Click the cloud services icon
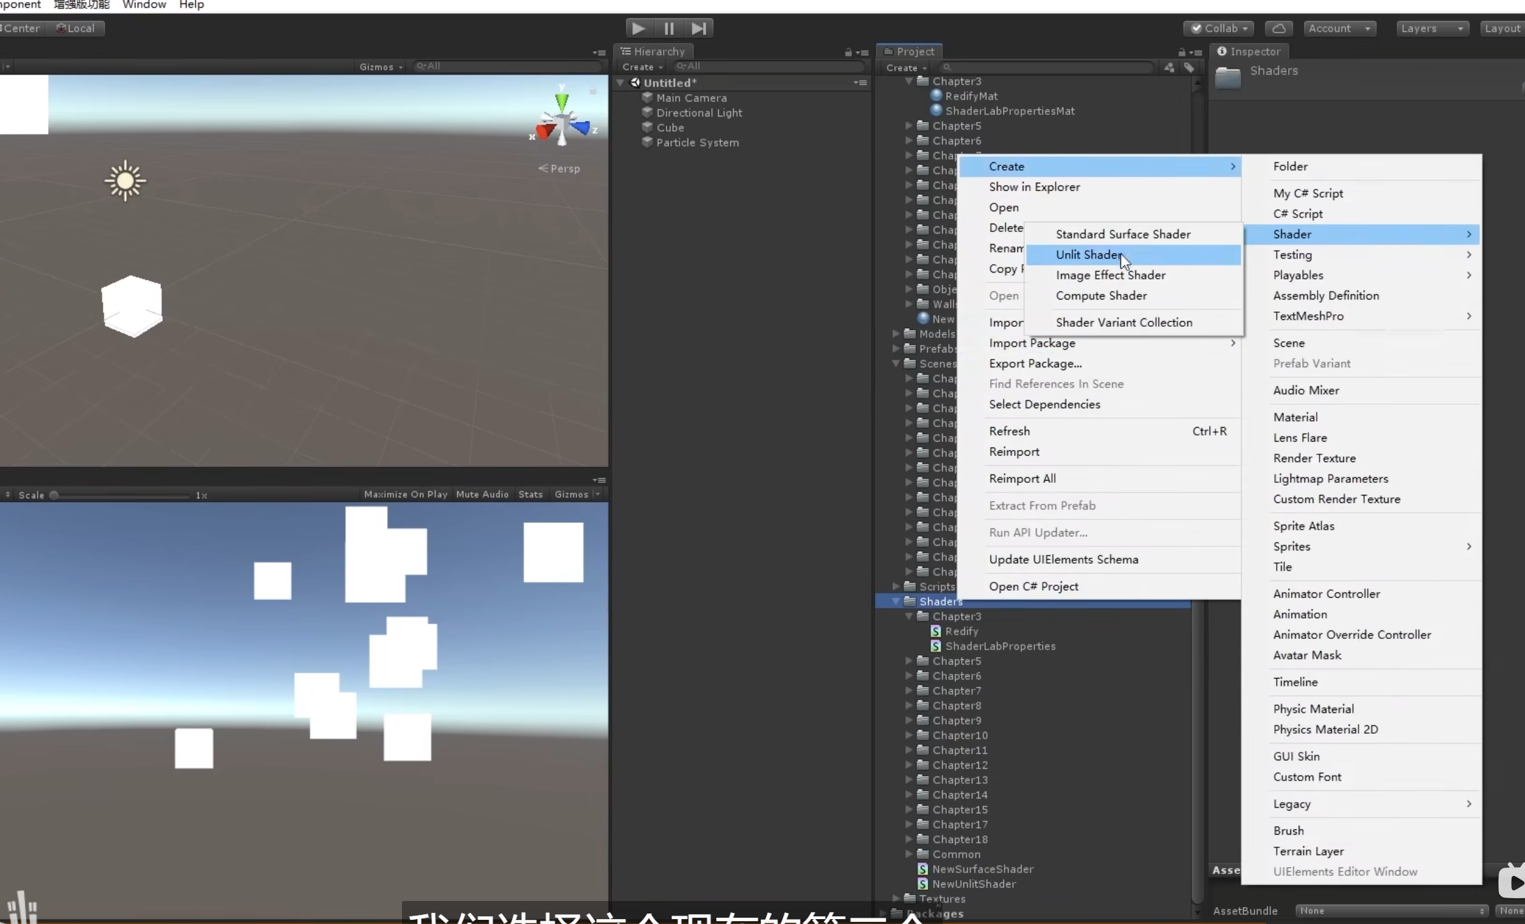The image size is (1525, 924). 1279,29
